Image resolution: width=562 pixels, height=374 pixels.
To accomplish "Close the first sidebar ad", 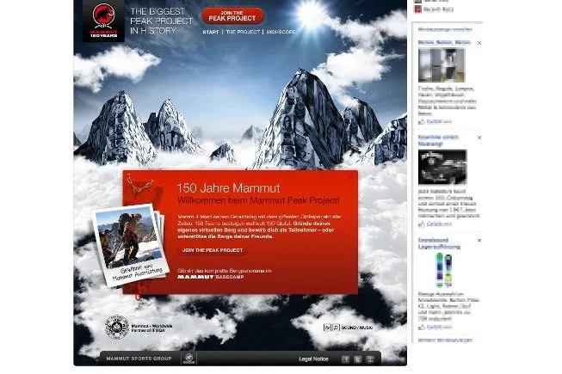I will [x=479, y=43].
